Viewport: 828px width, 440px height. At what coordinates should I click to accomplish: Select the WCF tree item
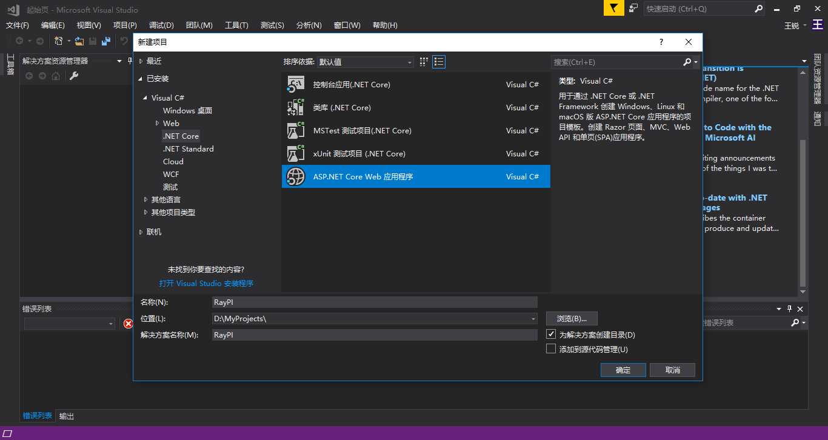click(x=171, y=174)
